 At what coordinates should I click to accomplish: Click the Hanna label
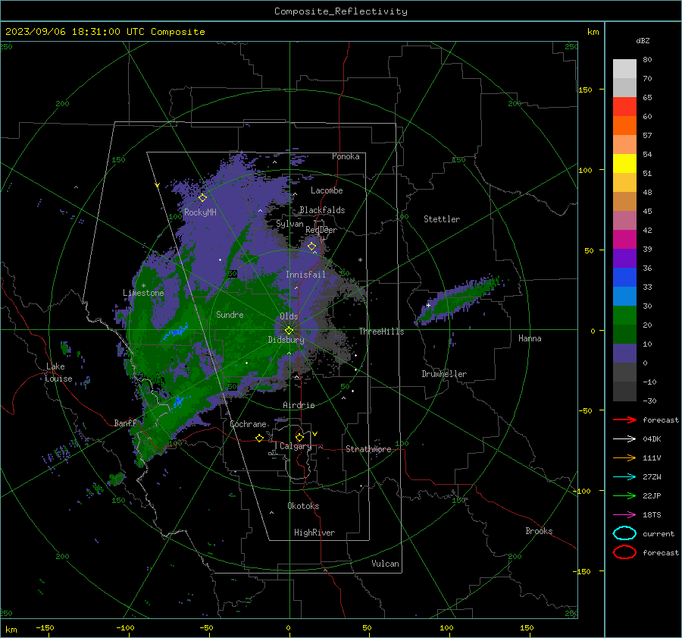point(530,338)
